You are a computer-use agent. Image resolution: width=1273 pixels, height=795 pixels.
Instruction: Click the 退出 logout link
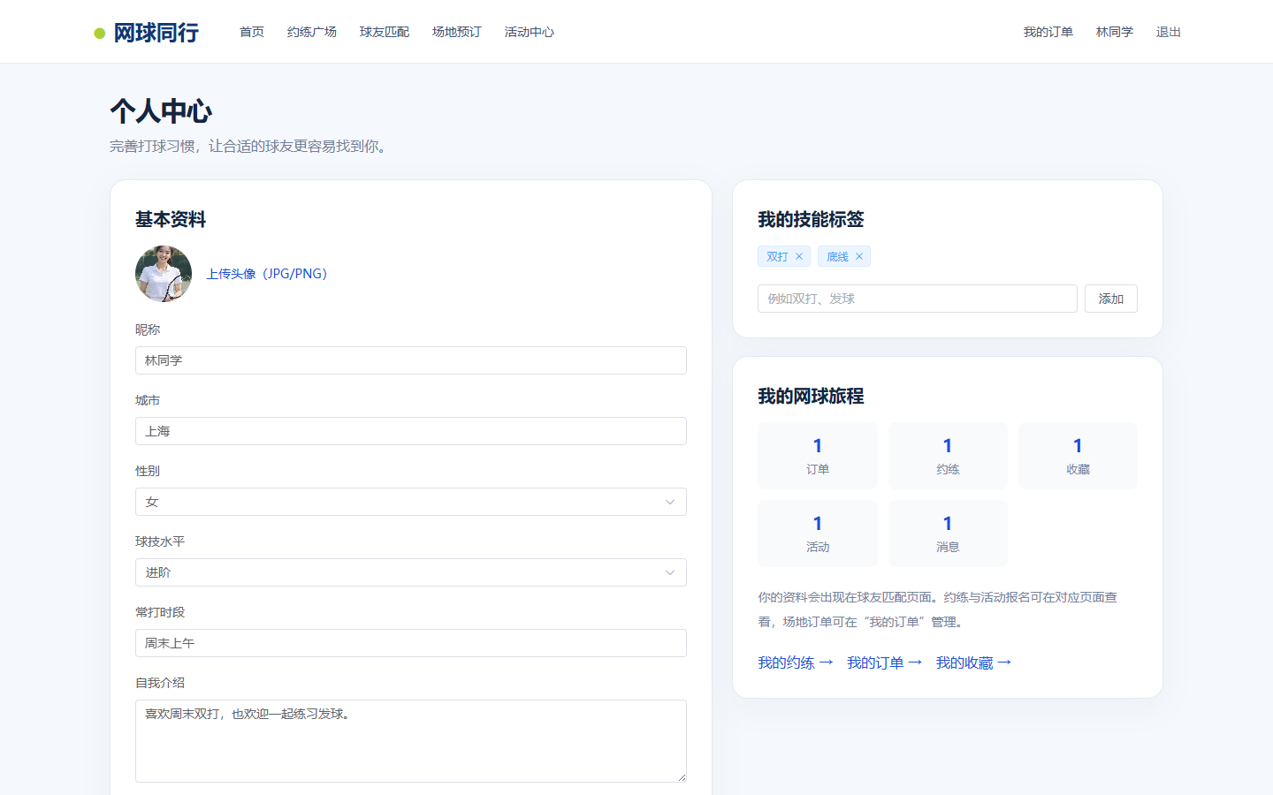1169,32
